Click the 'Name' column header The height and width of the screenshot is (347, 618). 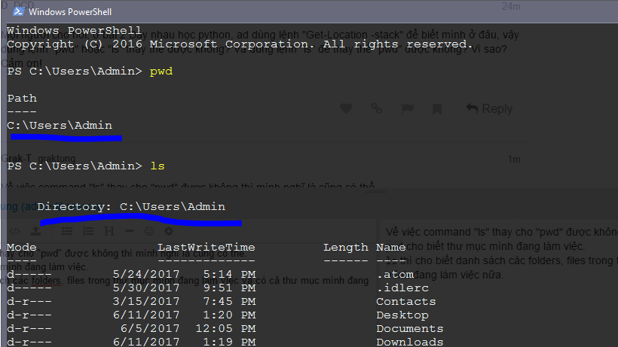[x=390, y=247]
